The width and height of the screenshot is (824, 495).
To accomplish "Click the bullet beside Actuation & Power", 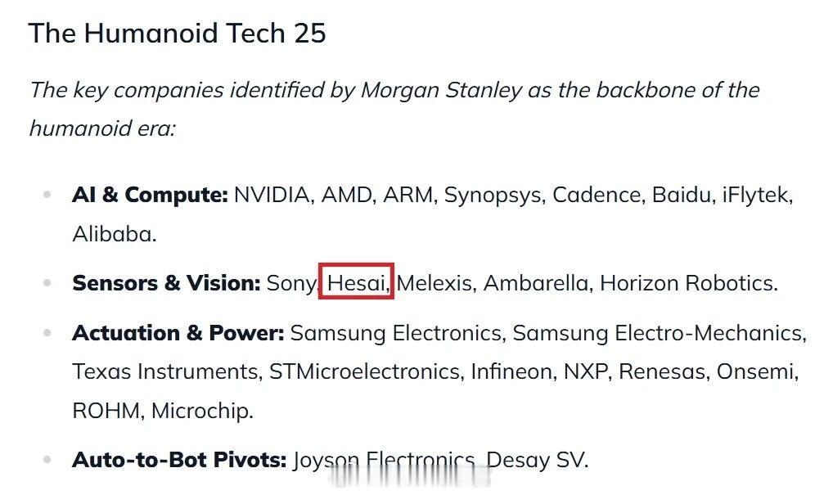I will click(x=47, y=333).
